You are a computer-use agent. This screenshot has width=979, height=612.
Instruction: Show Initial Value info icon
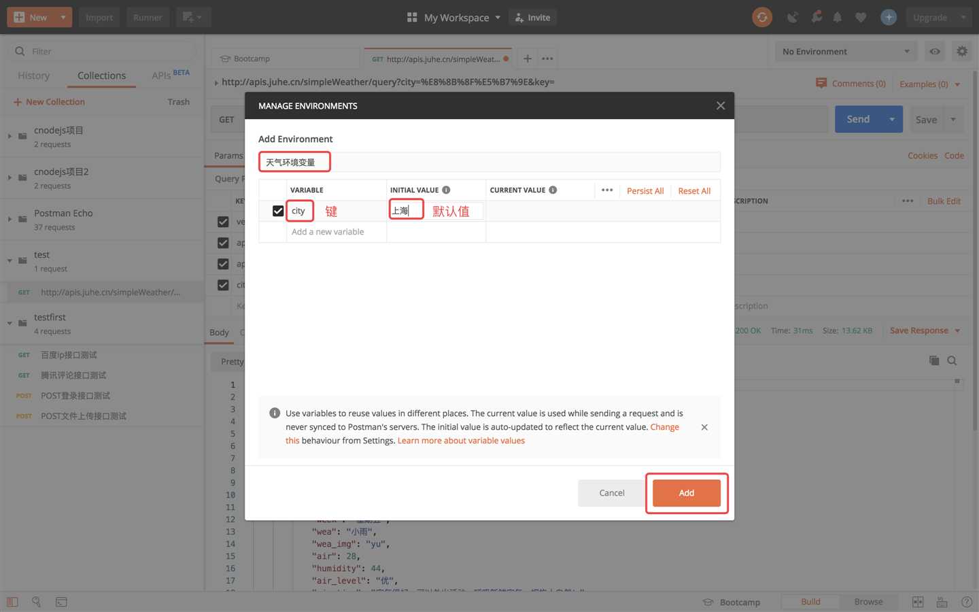click(446, 190)
